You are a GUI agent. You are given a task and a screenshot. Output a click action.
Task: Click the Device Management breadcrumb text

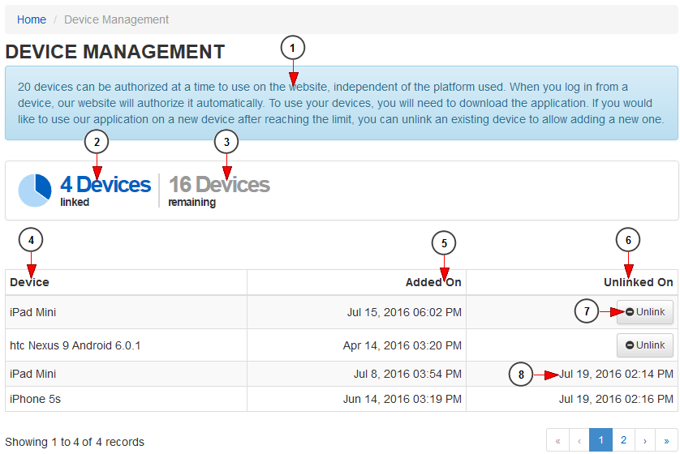(x=116, y=19)
